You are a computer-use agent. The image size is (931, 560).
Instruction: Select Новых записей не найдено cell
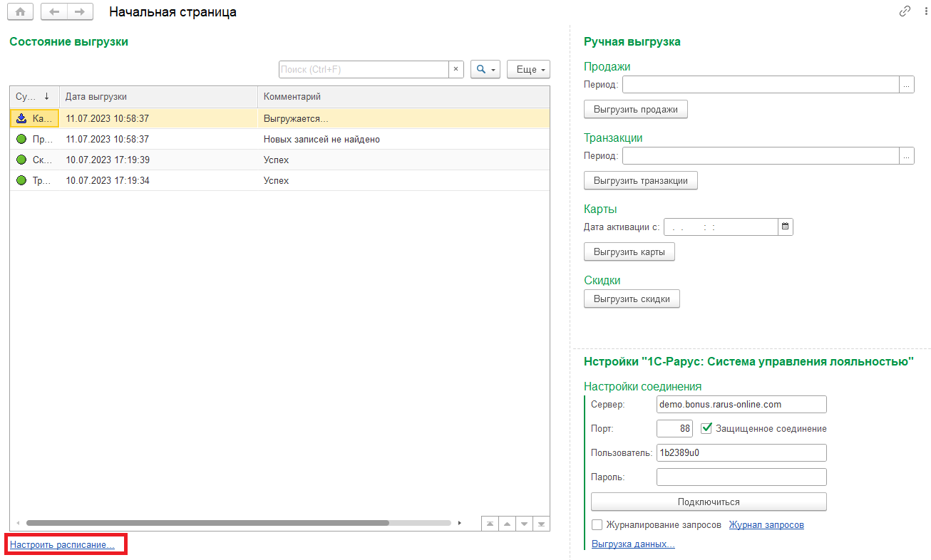pos(403,139)
